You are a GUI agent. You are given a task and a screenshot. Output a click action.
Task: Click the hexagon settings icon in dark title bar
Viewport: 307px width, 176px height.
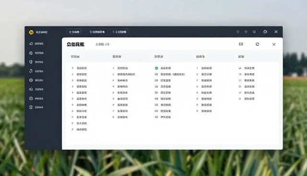click(265, 32)
